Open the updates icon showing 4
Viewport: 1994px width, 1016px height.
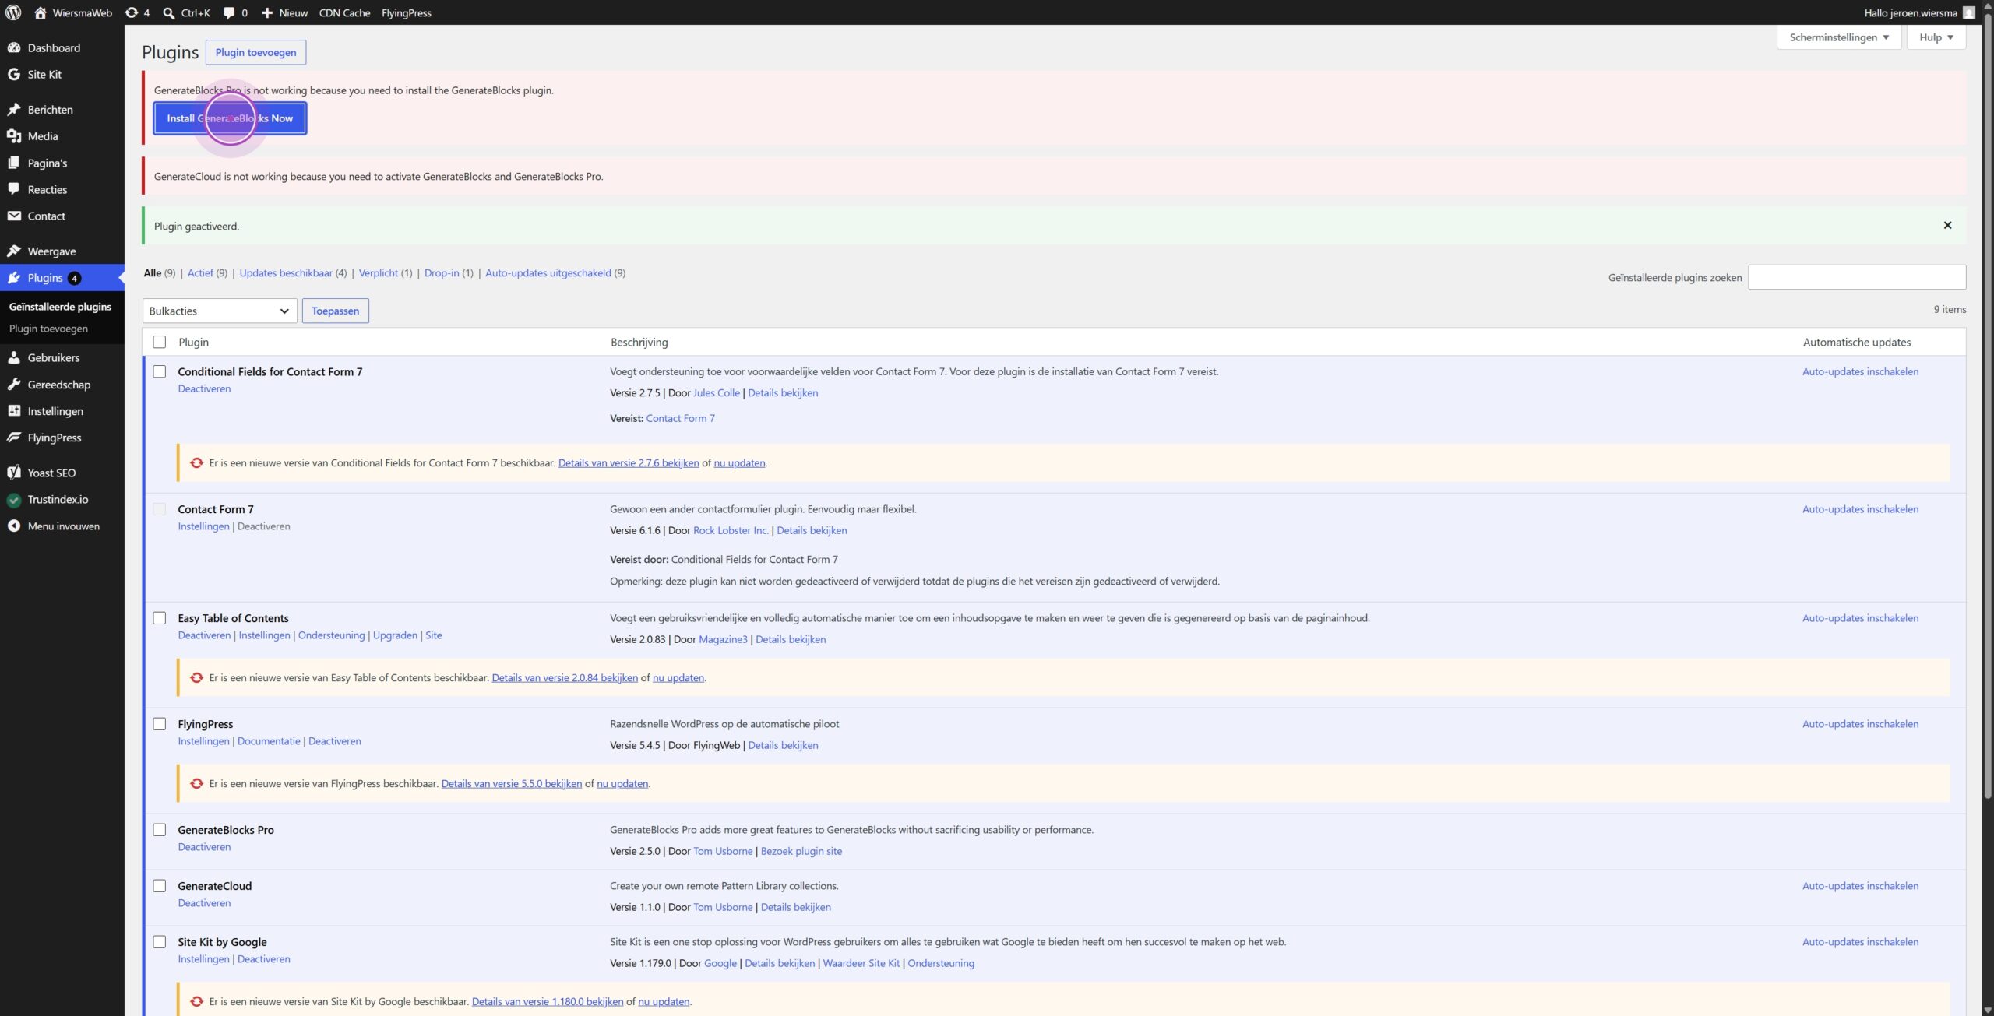coord(132,12)
